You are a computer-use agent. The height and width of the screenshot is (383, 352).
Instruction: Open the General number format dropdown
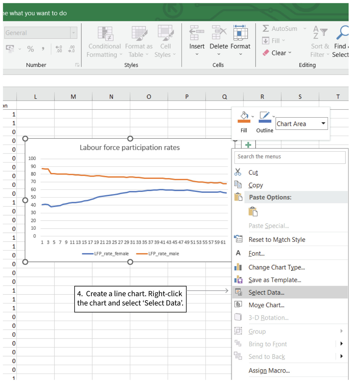point(73,32)
